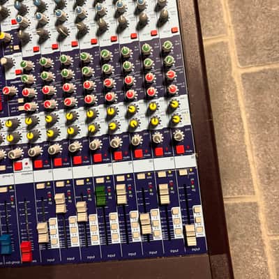This screenshot has height=279, width=279.
Task: Solo the second channel from the right
Action: point(162,174)
